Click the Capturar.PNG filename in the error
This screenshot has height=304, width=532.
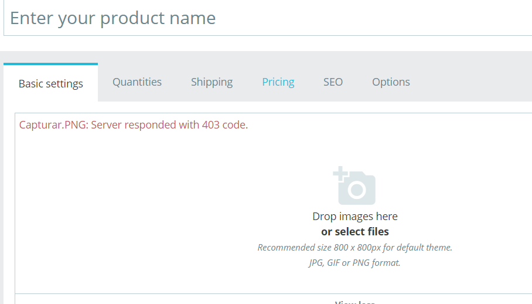click(52, 125)
